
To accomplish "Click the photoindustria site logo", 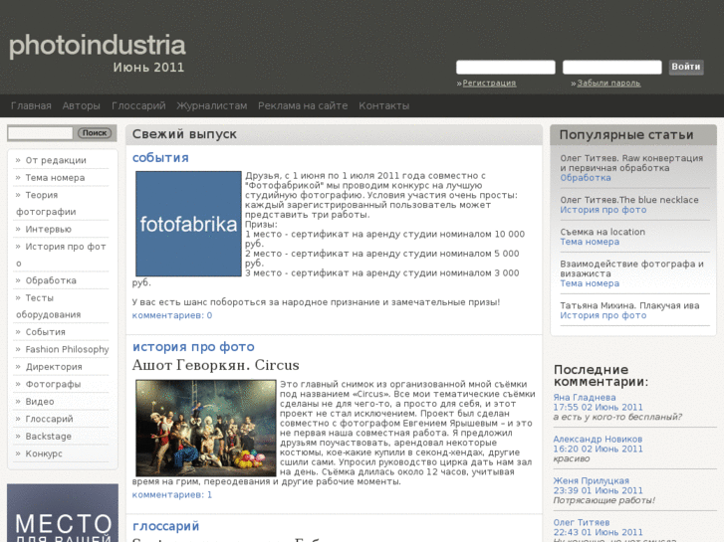I will coord(97,46).
